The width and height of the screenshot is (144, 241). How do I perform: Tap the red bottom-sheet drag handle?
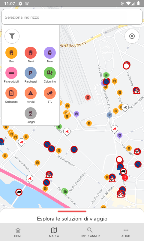(72, 211)
